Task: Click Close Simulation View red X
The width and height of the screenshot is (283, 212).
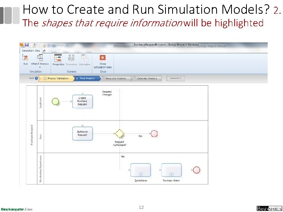Action: (x=103, y=57)
